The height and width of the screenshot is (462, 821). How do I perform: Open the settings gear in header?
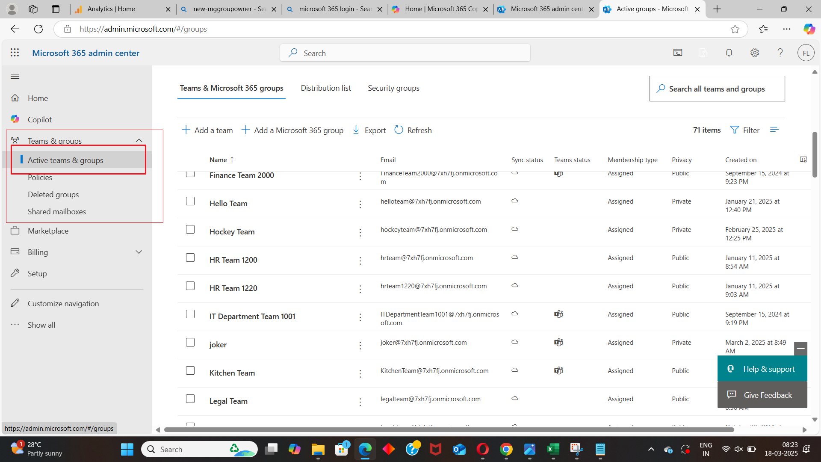click(755, 53)
